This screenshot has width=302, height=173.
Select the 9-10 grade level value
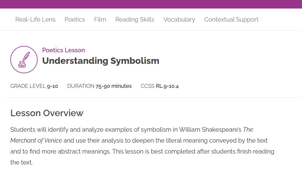52,86
